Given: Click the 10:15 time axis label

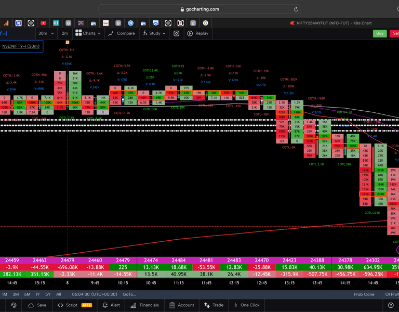Looking at the screenshot, I should click(123, 283).
